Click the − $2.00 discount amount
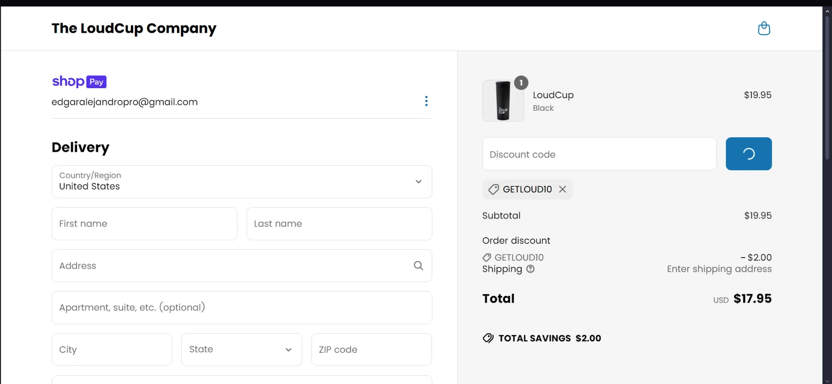The image size is (832, 384). pyautogui.click(x=756, y=258)
